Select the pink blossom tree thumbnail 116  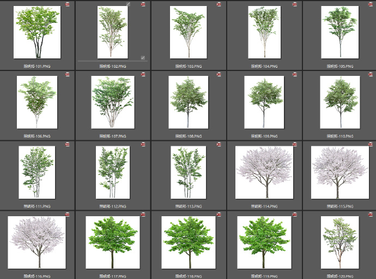(37, 242)
